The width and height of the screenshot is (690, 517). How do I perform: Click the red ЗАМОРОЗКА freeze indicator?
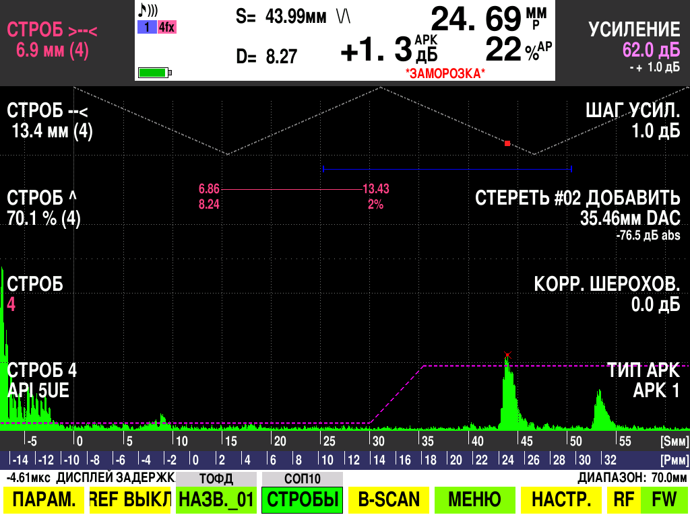(445, 73)
